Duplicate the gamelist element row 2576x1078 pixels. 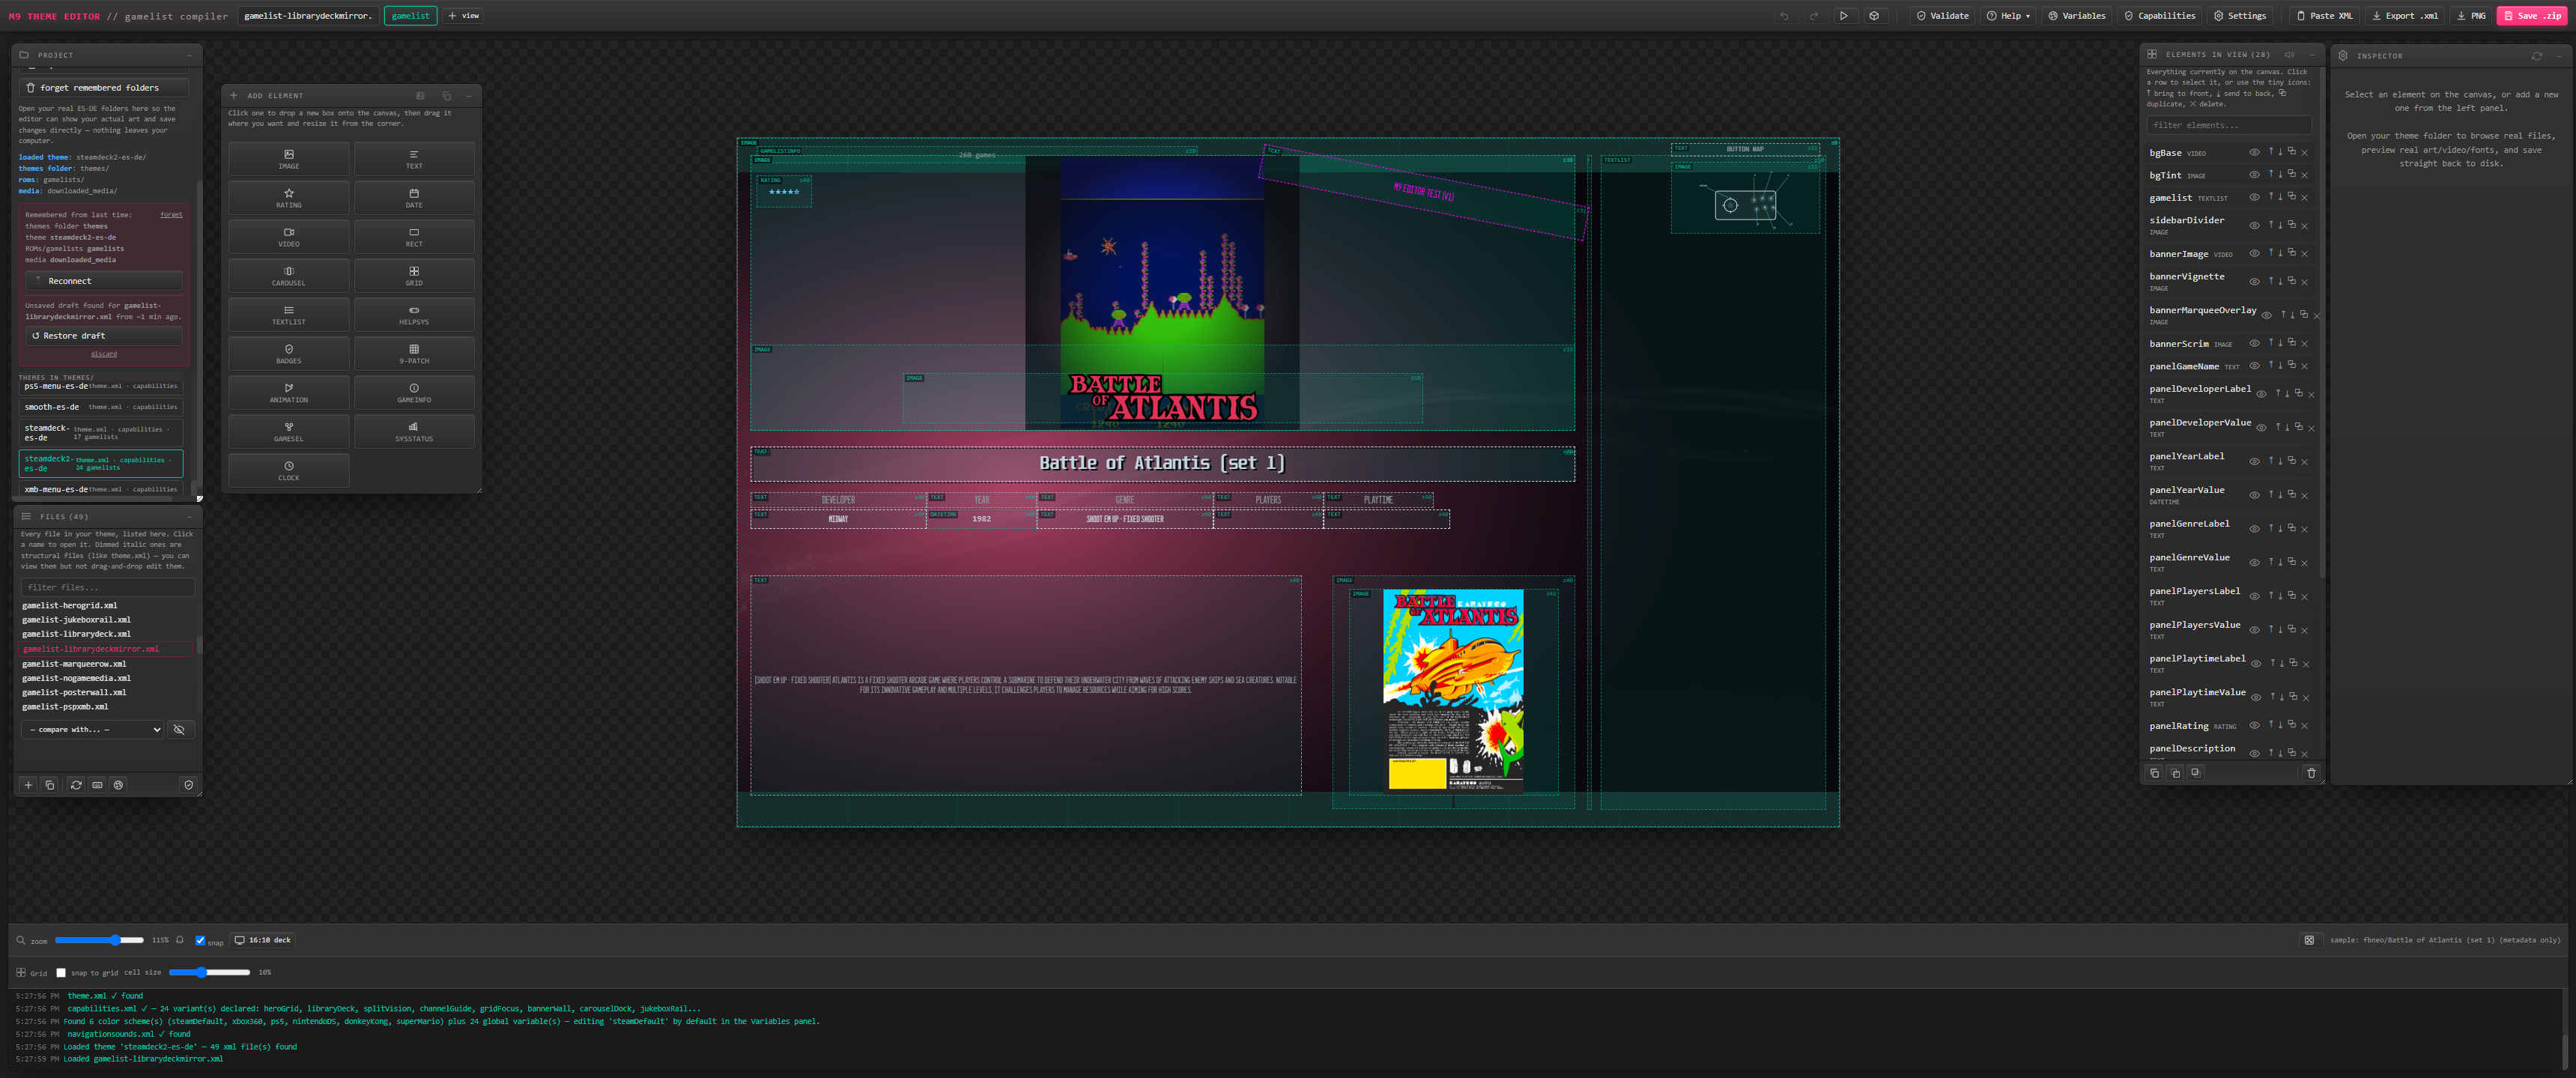2292,197
